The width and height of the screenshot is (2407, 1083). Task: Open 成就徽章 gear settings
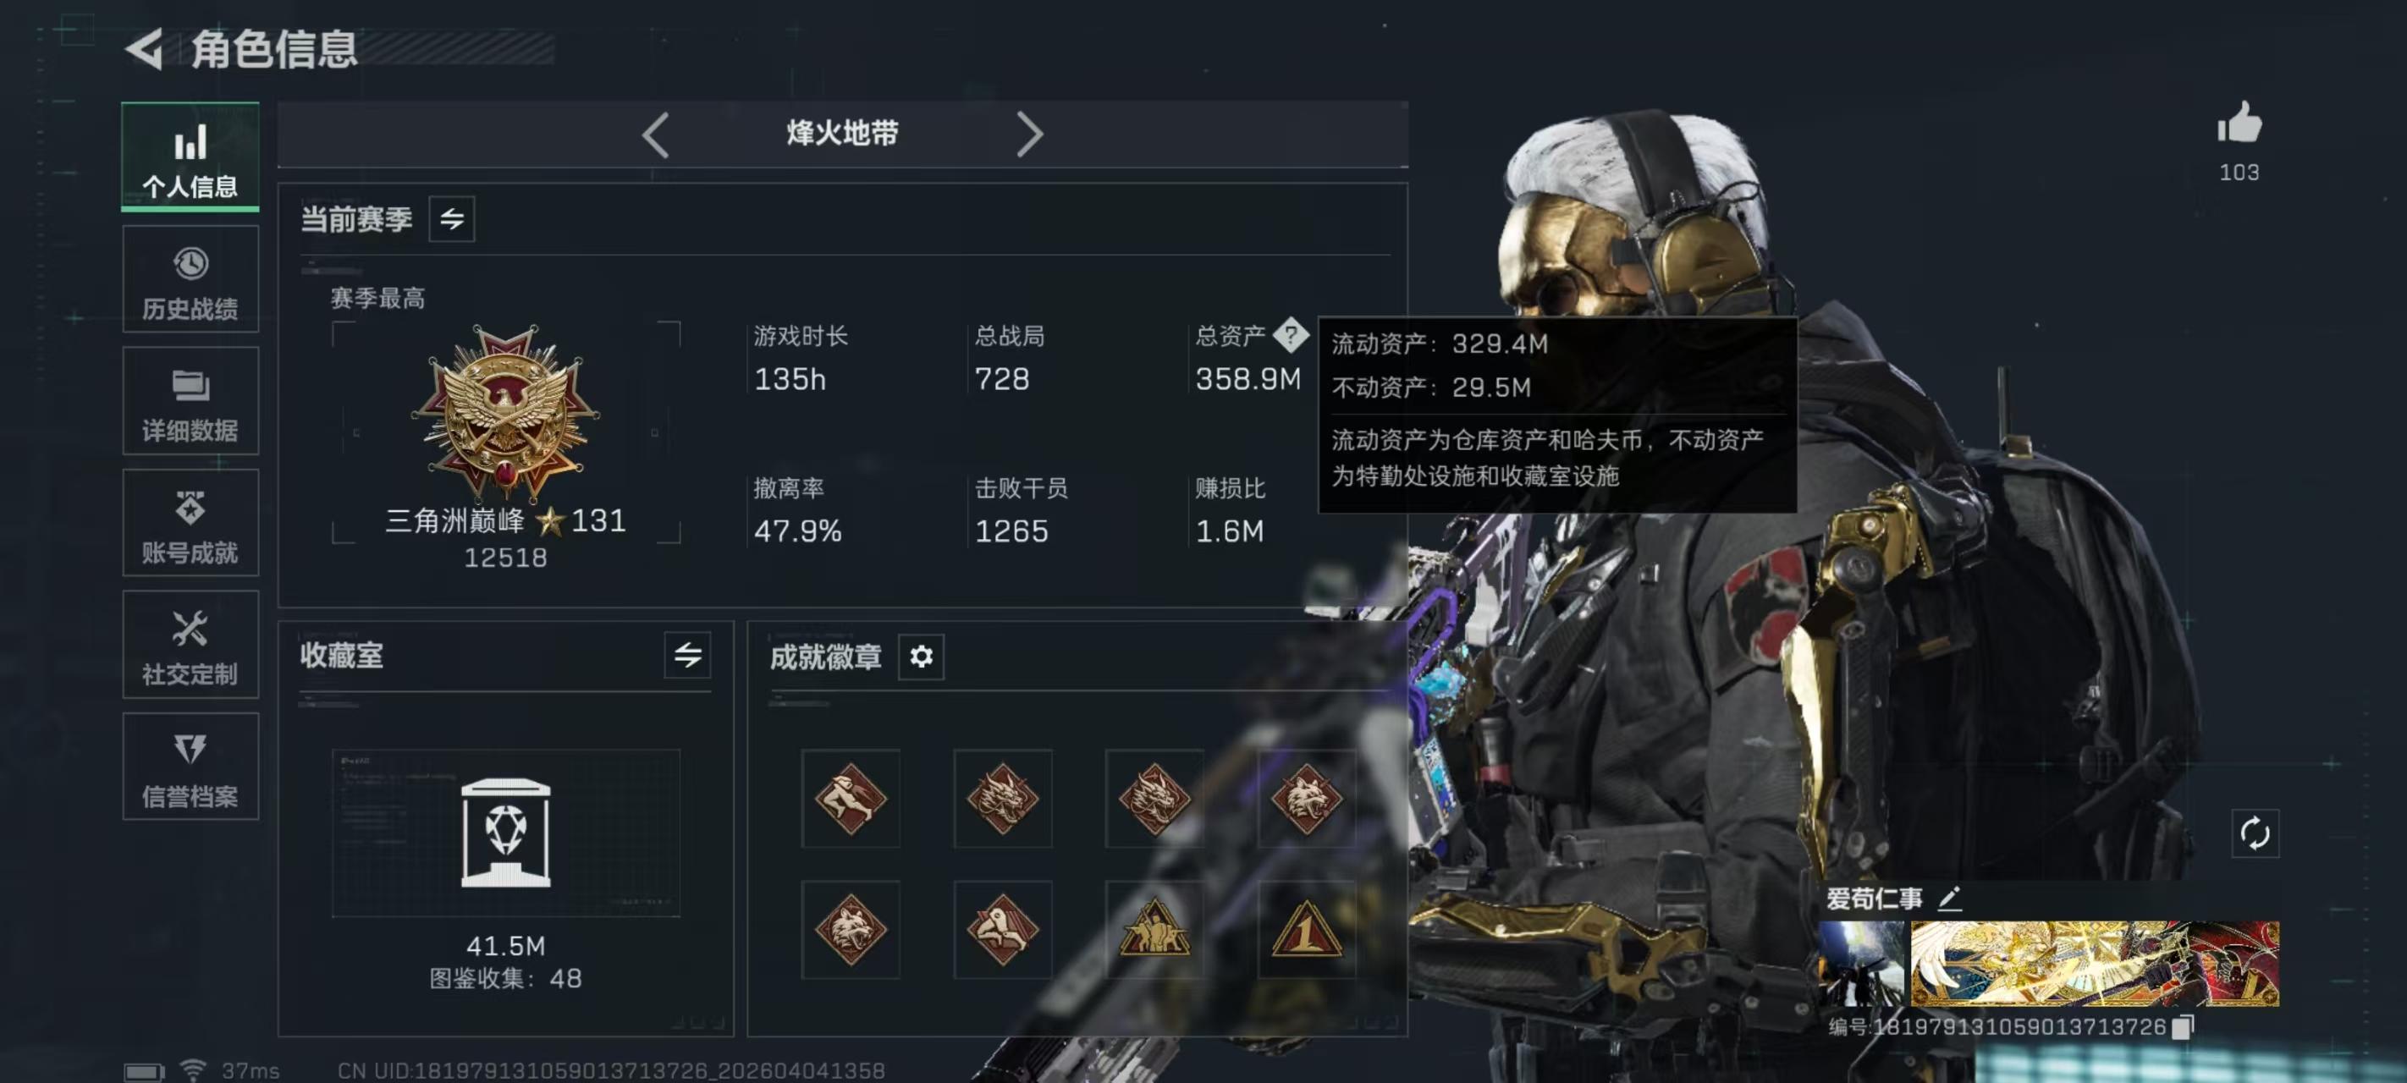point(920,656)
